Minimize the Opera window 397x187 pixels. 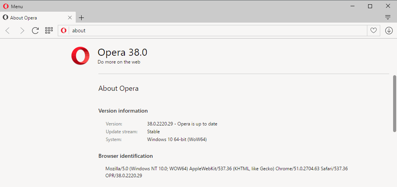tap(352, 6)
